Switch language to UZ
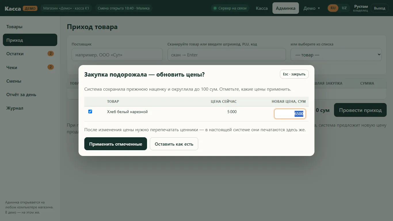Screen dimensions: 393x221 (344, 8)
